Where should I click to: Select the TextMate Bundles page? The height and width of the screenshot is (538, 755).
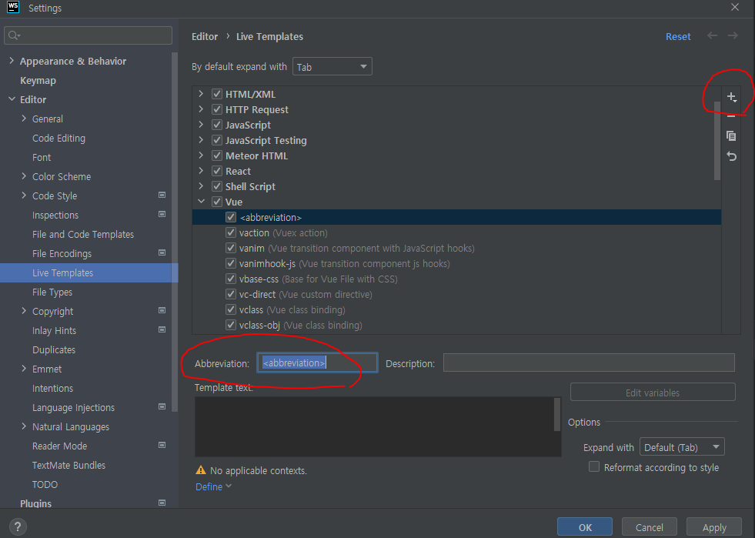[68, 466]
